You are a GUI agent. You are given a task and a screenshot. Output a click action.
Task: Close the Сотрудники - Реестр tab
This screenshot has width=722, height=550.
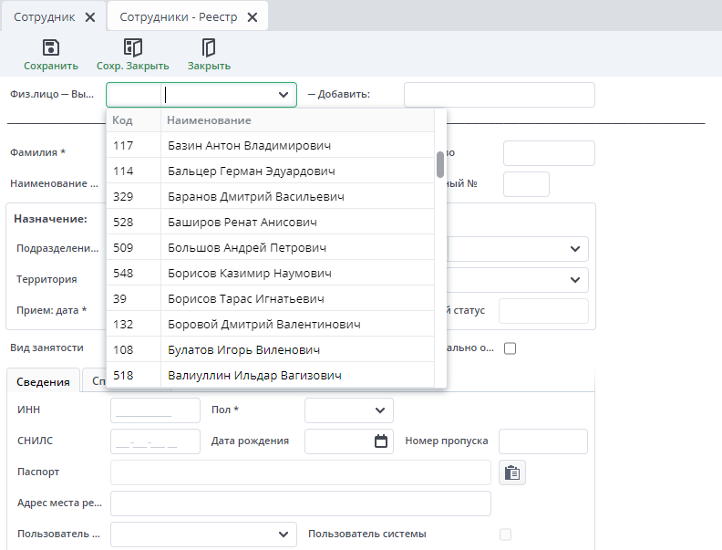coord(252,17)
